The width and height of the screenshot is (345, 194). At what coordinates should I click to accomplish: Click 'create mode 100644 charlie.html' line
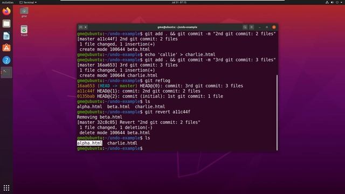pos(119,75)
